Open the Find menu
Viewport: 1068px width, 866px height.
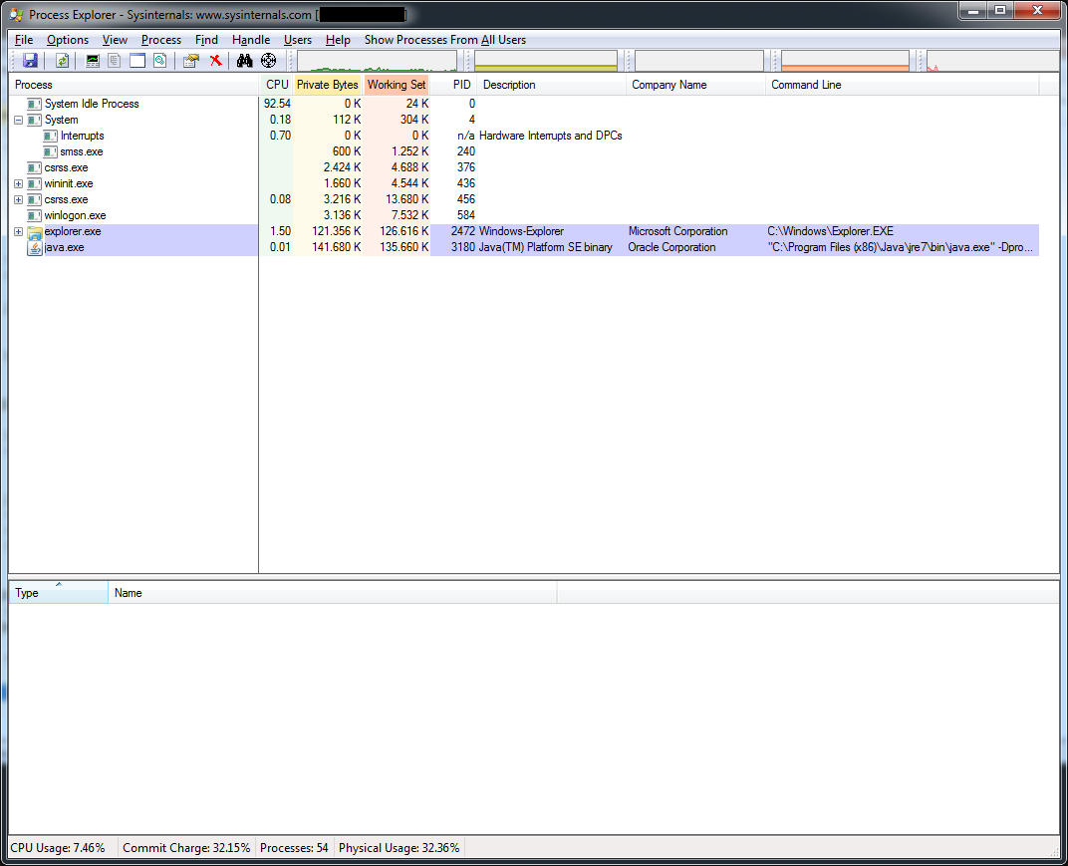tap(206, 40)
